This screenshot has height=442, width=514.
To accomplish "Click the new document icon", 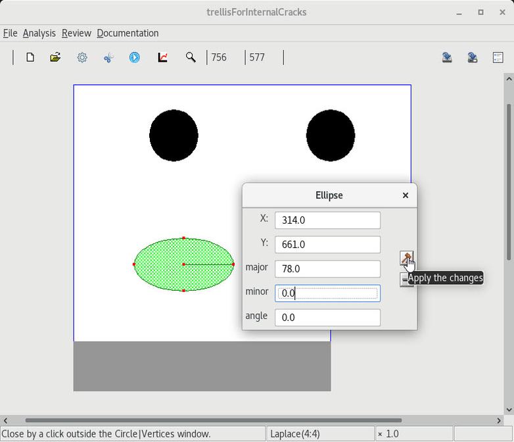I will 30,58.
